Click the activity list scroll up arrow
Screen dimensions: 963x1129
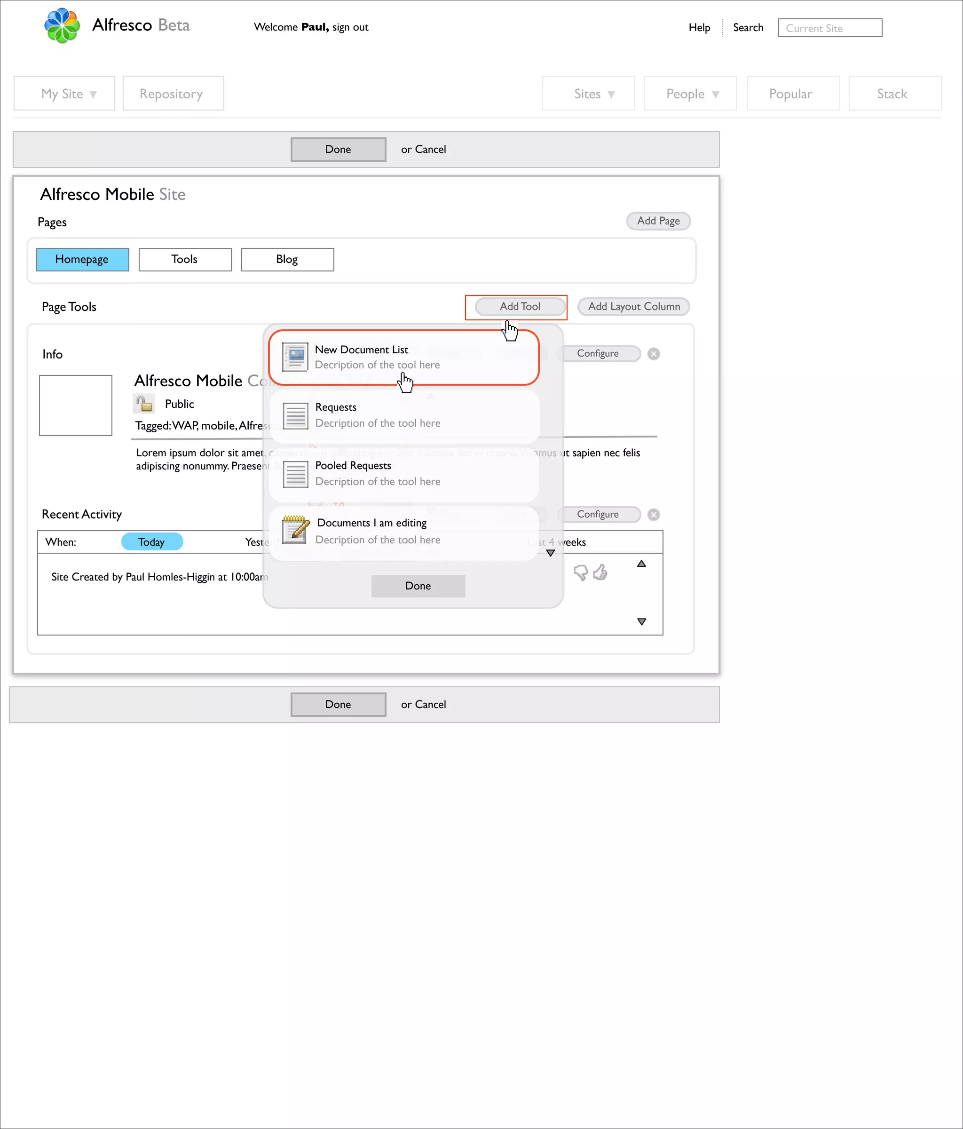642,564
